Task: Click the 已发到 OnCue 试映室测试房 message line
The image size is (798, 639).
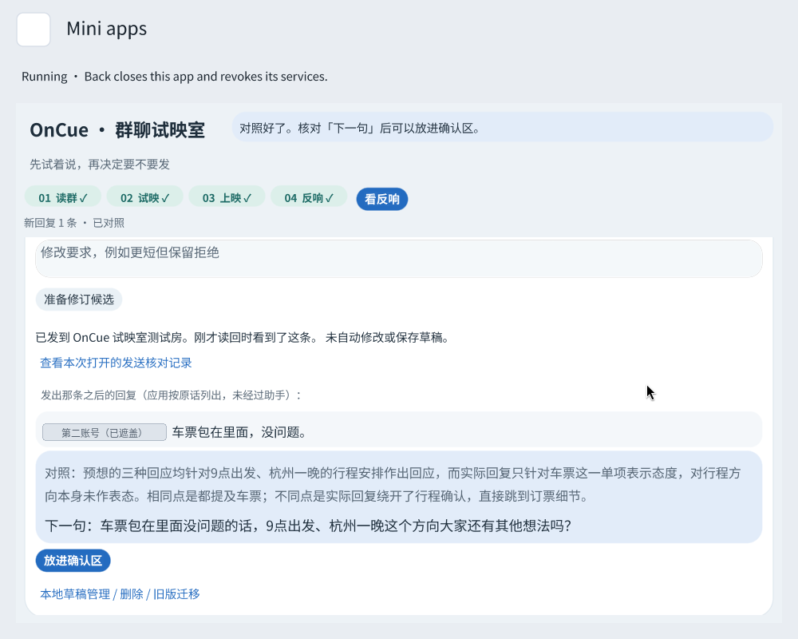Action: click(x=243, y=337)
